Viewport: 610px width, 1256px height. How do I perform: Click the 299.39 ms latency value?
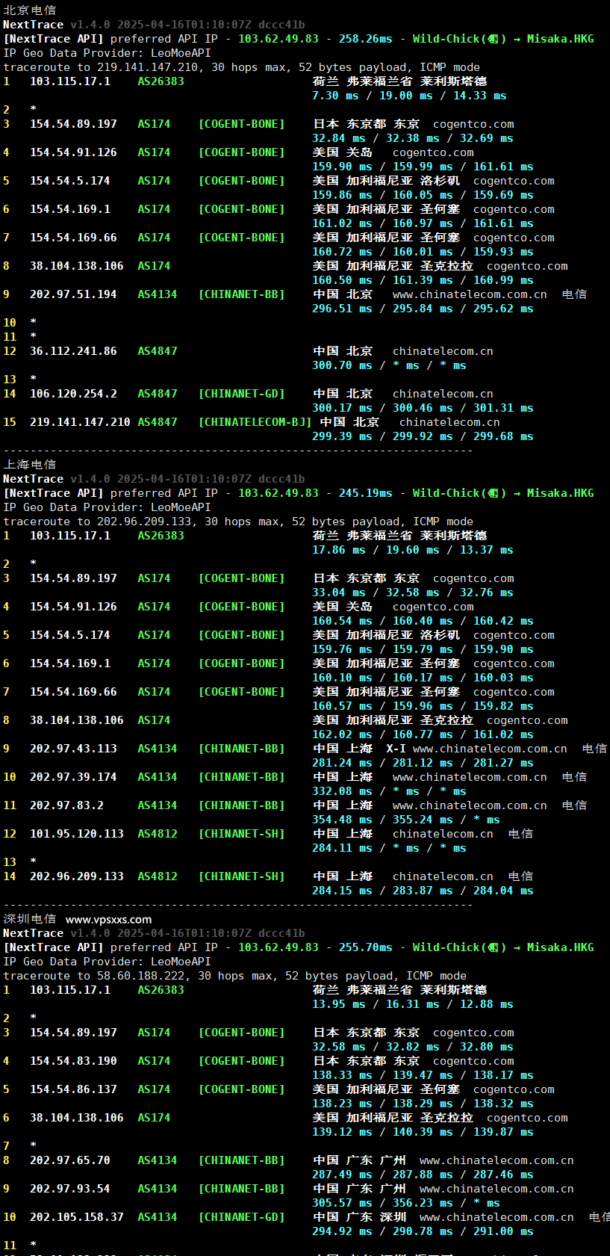point(342,436)
